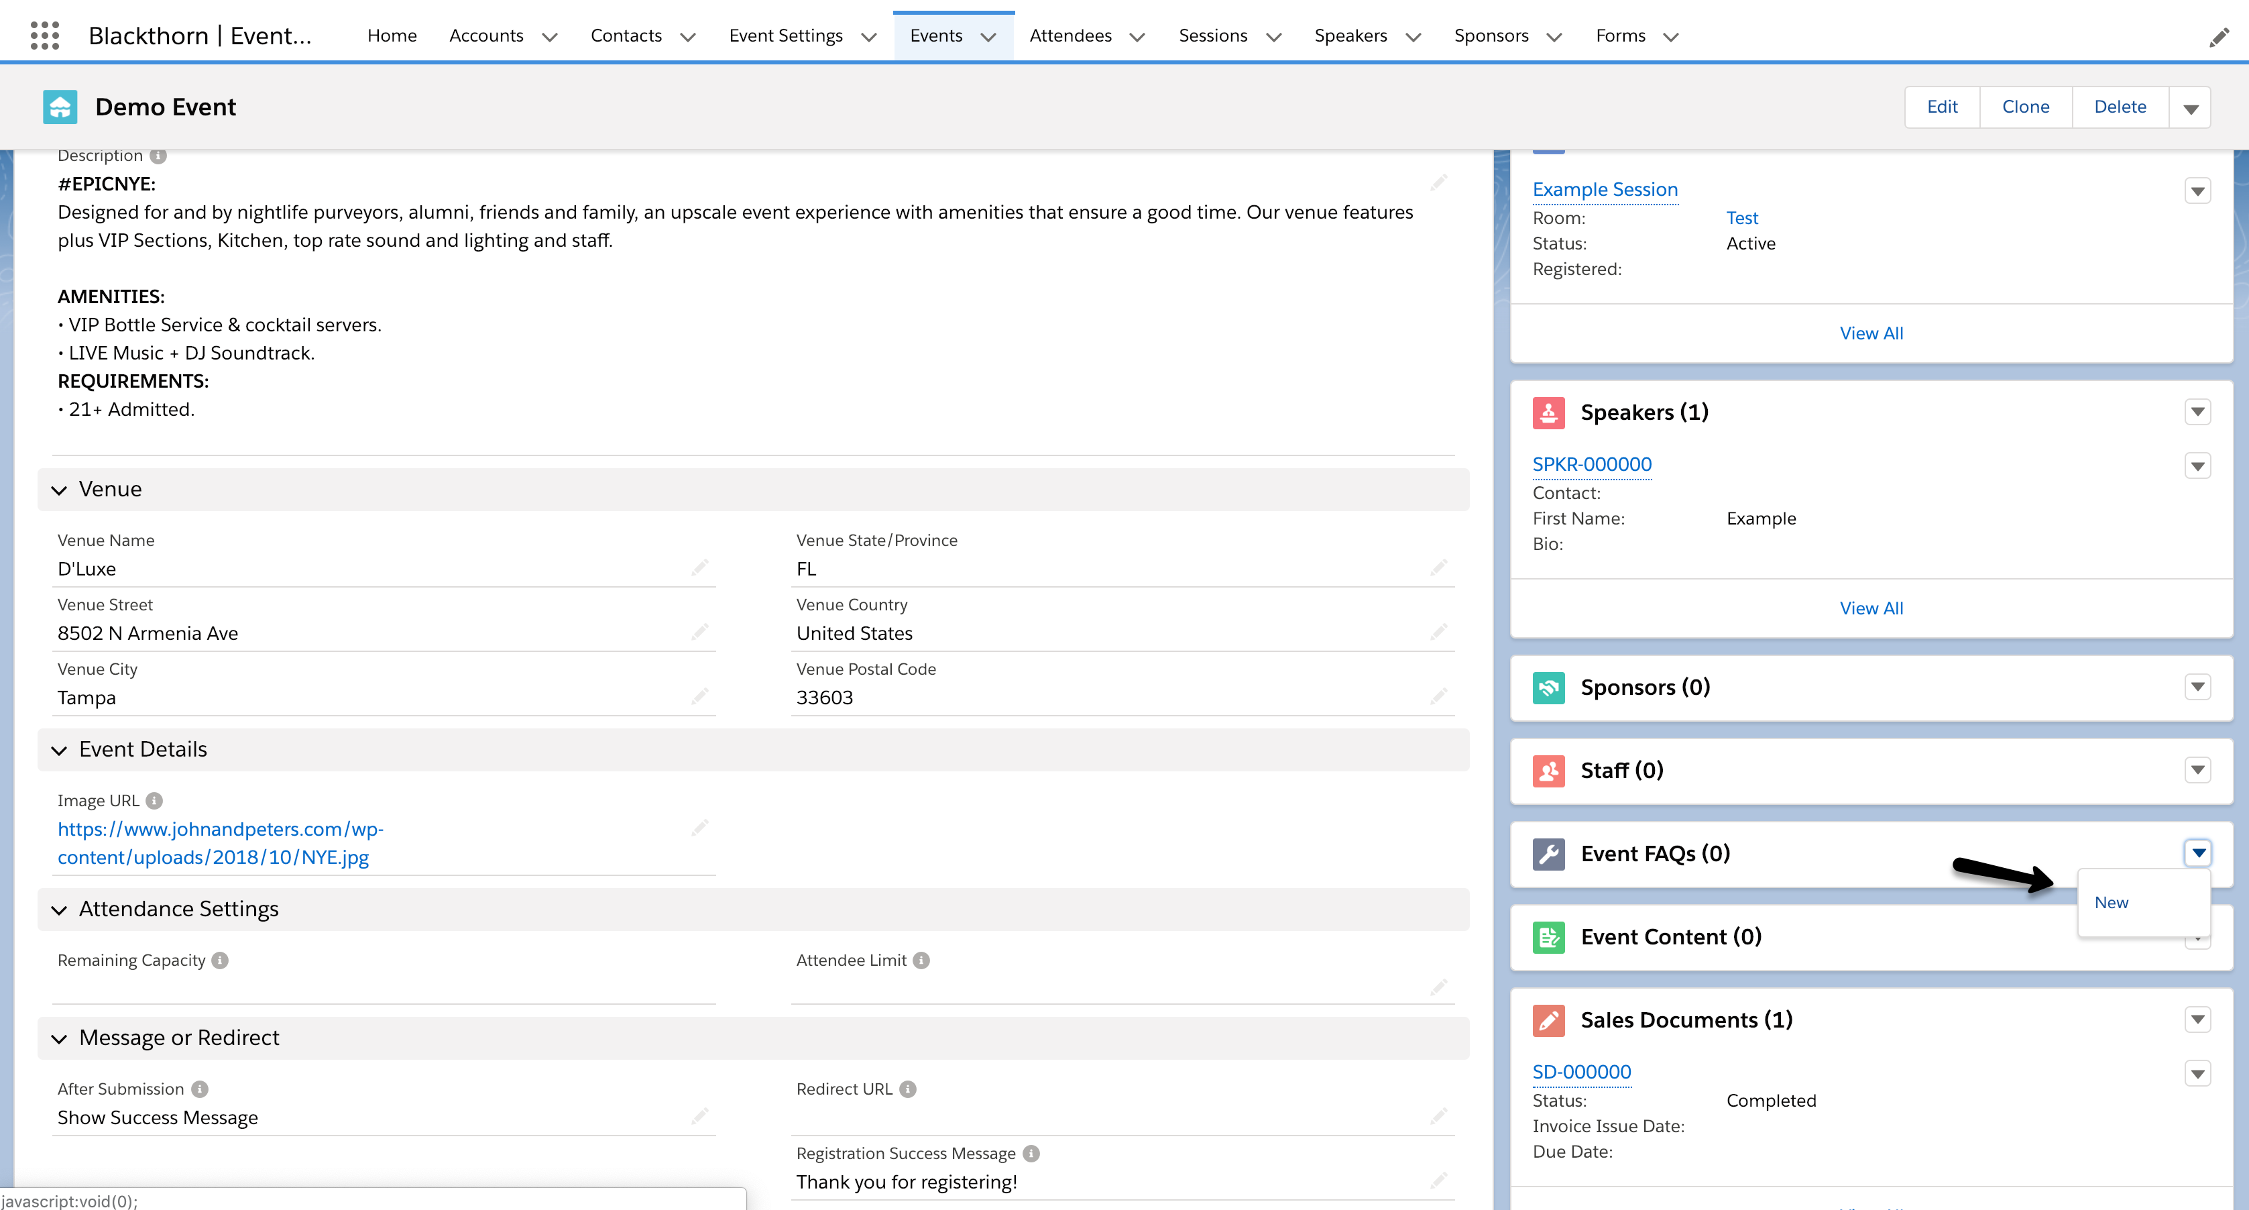
Task: Open the johnandpeters.com image URL link
Action: (x=221, y=843)
